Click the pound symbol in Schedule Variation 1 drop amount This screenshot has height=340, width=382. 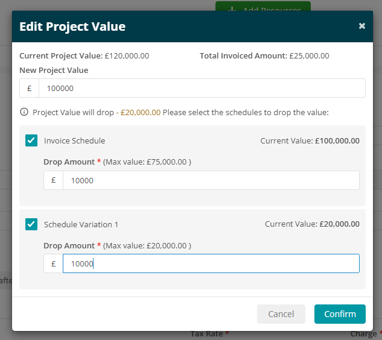(x=53, y=263)
